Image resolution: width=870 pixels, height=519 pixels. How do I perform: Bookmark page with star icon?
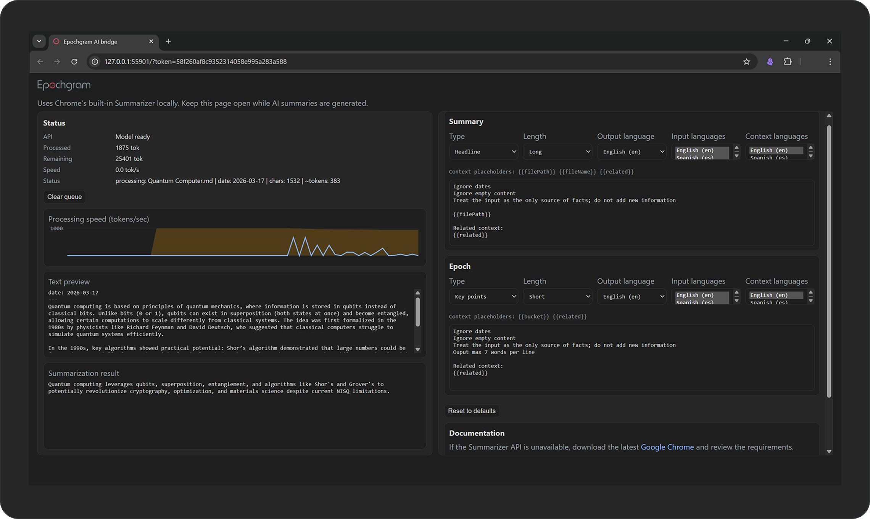click(x=746, y=61)
